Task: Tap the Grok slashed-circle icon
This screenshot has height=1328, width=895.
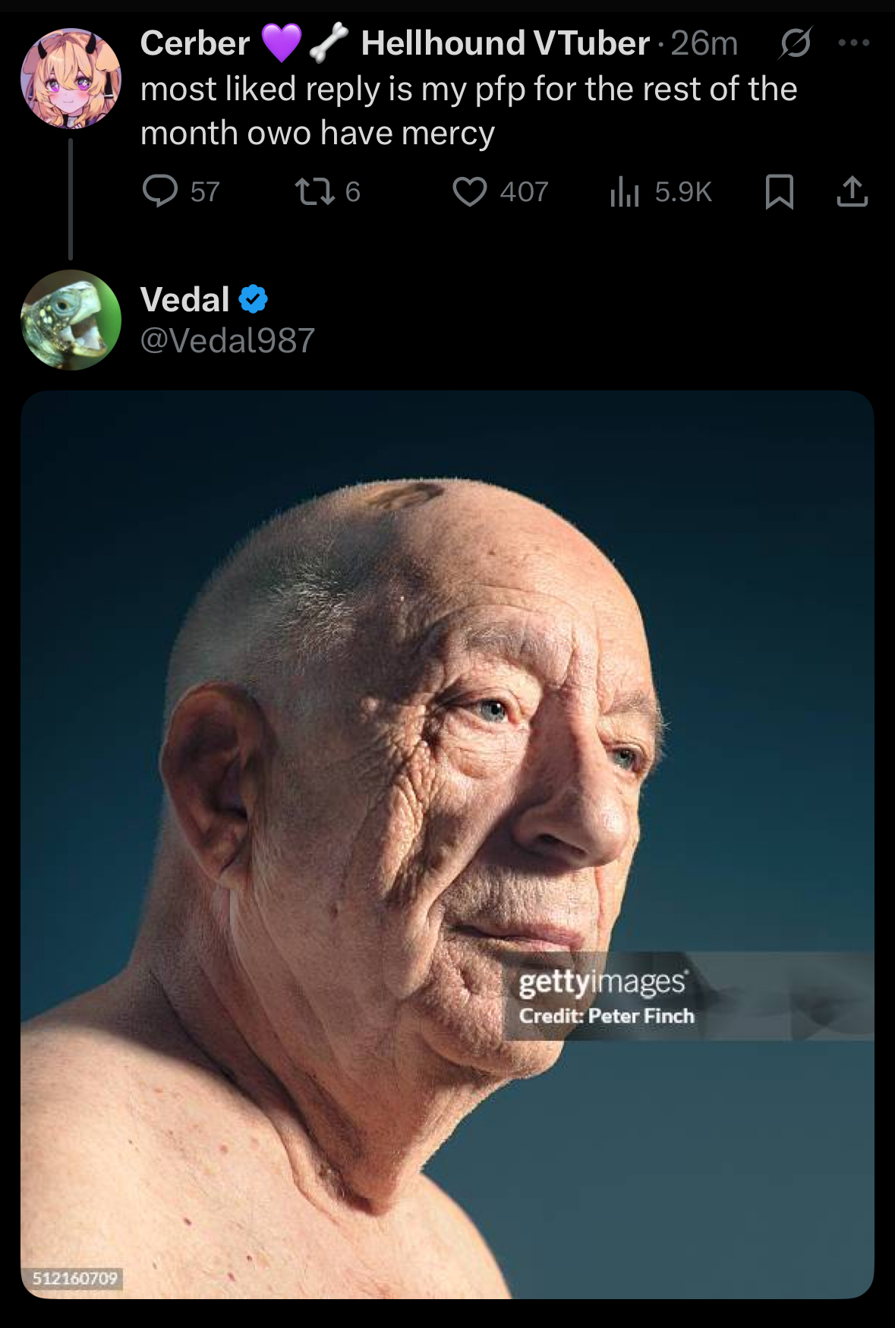Action: [x=795, y=43]
